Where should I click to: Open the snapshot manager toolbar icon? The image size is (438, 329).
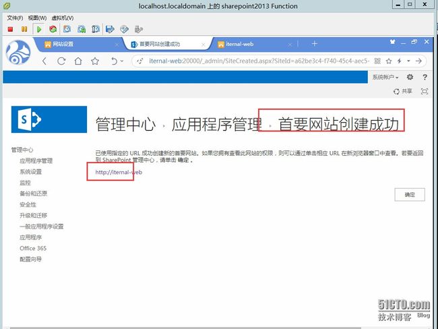pos(96,29)
